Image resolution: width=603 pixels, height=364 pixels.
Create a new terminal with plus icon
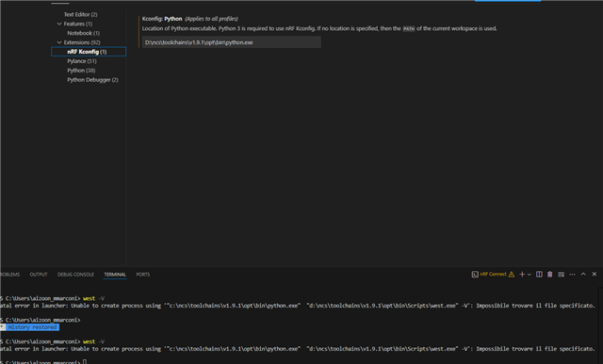click(x=522, y=274)
